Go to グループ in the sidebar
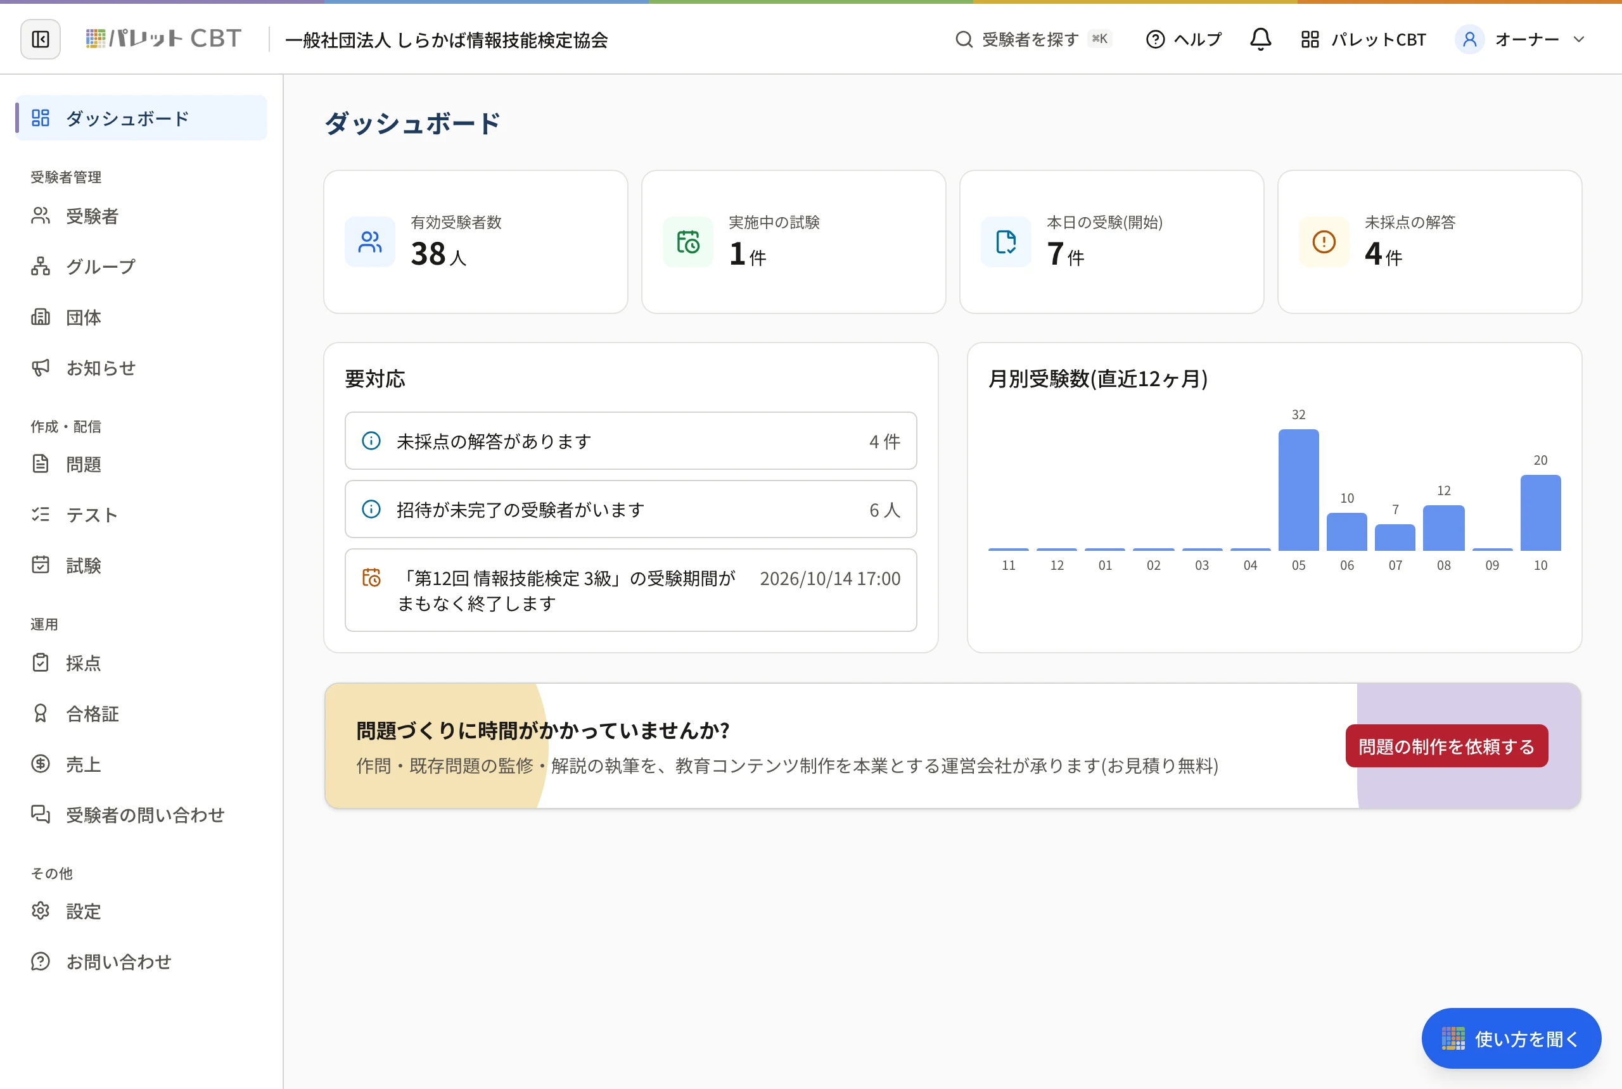1622x1089 pixels. (141, 267)
